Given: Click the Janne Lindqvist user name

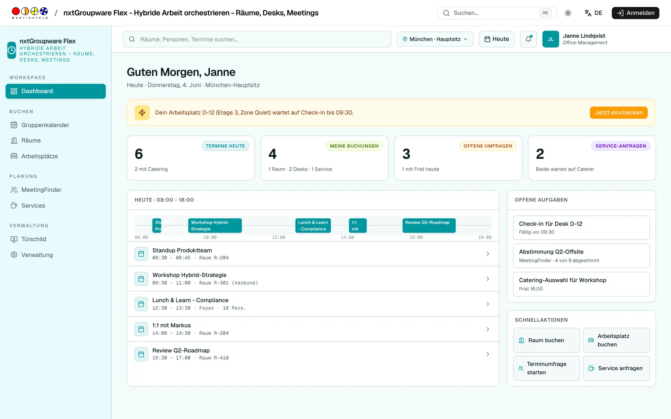Looking at the screenshot, I should 584,36.
